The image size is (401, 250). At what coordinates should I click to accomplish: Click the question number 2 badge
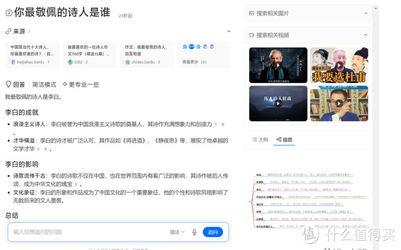(x=9, y=13)
